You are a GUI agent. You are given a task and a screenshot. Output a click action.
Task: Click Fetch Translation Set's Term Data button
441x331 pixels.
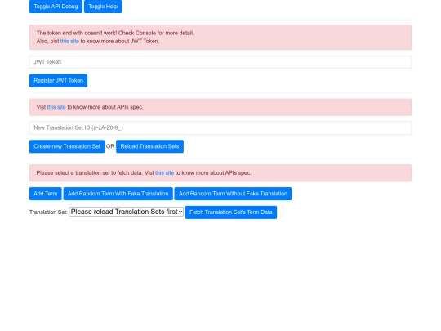click(x=231, y=212)
